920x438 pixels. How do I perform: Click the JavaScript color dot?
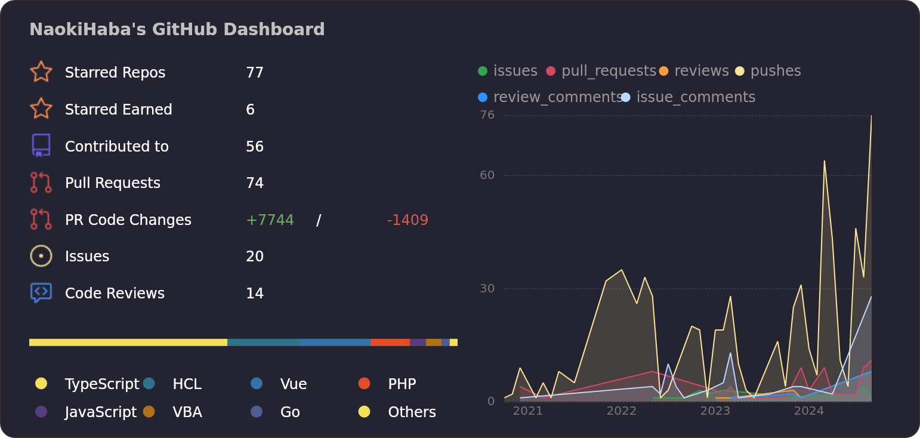click(41, 411)
